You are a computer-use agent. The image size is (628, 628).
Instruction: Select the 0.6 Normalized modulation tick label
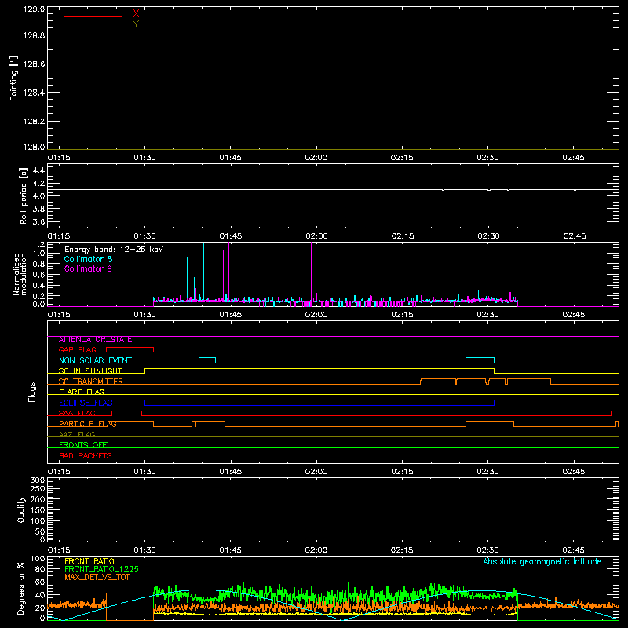[38, 275]
